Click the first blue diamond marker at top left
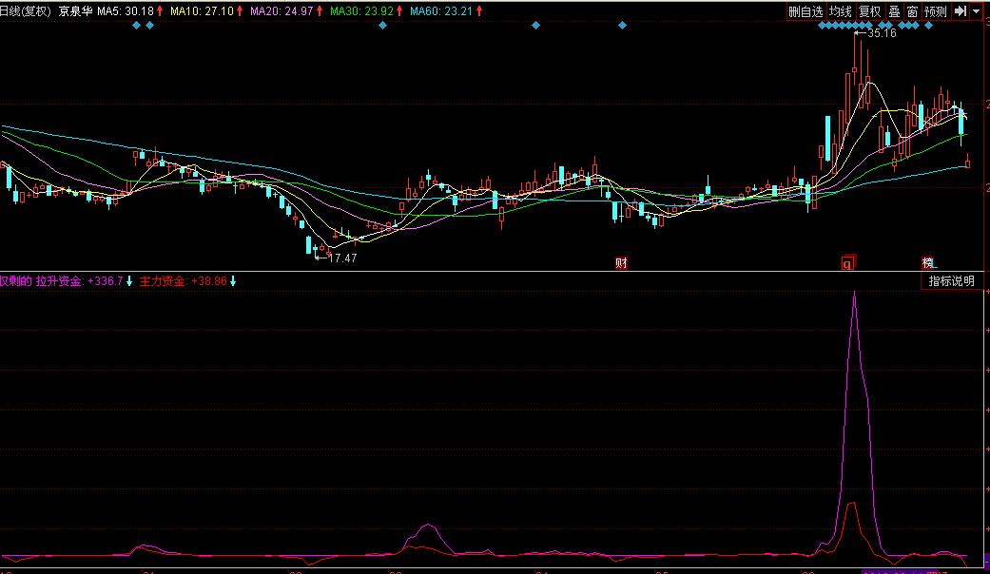This screenshot has height=574, width=990. point(137,26)
